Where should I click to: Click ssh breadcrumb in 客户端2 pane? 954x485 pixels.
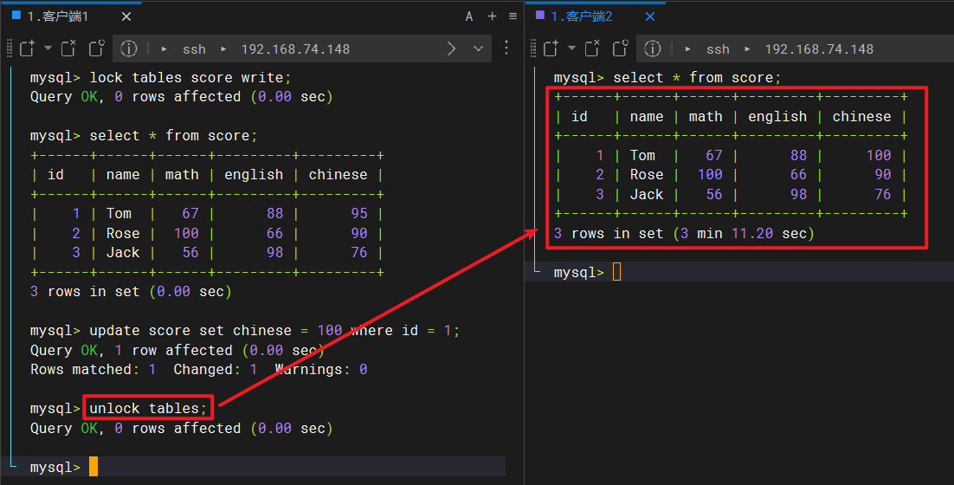click(718, 49)
